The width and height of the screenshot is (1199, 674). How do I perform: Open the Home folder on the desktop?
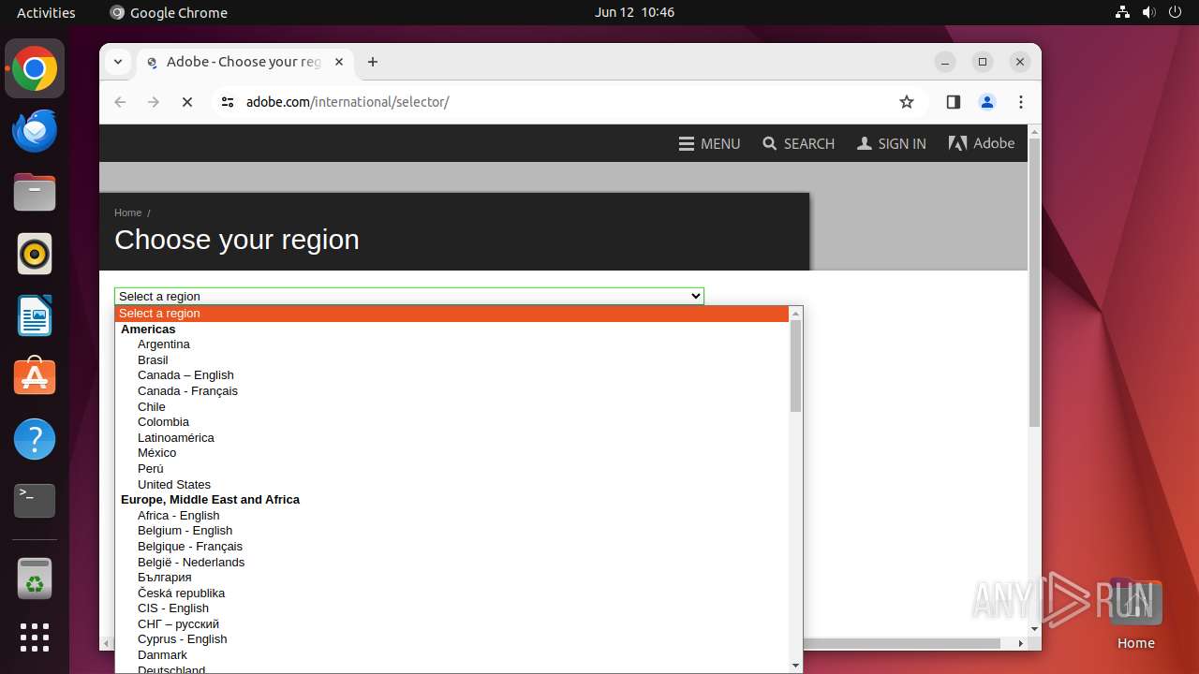point(1135,613)
